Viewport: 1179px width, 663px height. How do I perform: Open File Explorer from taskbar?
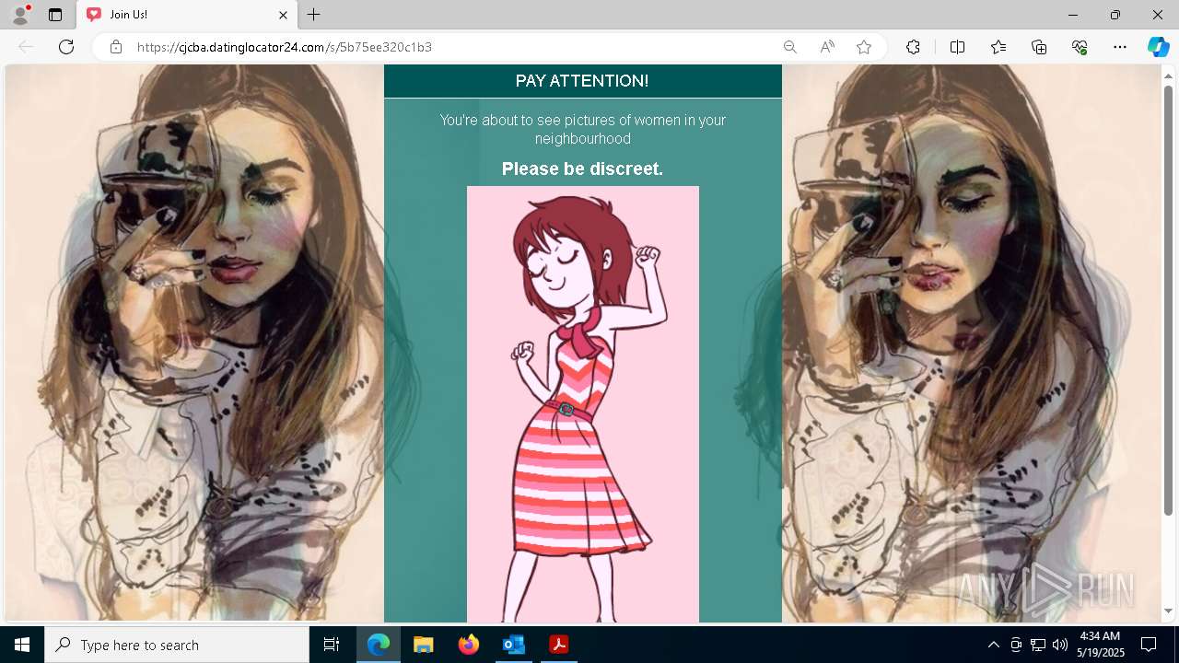tap(424, 645)
